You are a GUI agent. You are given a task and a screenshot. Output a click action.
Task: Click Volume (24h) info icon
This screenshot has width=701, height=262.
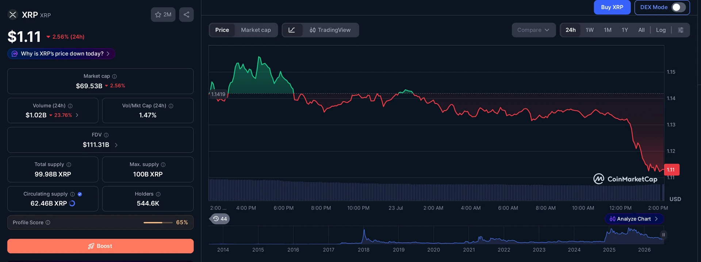(70, 106)
